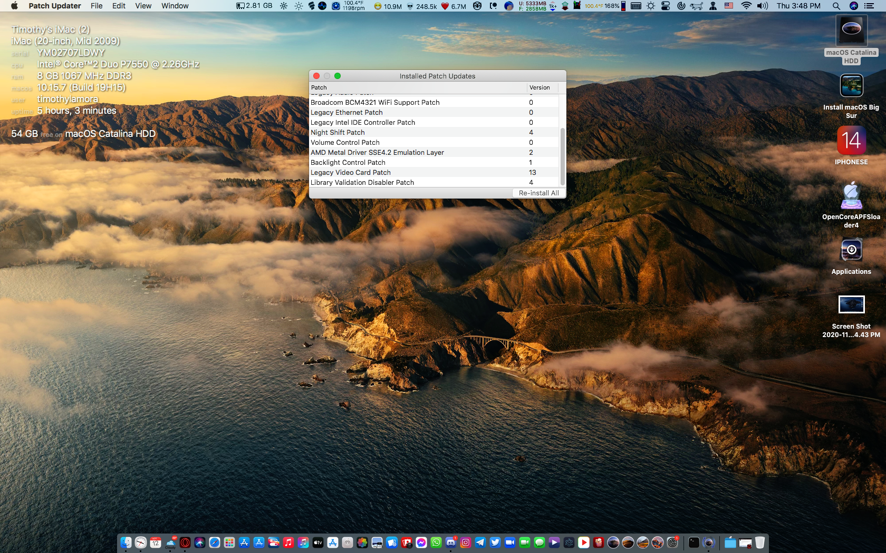The image size is (886, 553).
Task: Open the input source flag menu
Action: [x=729, y=6]
